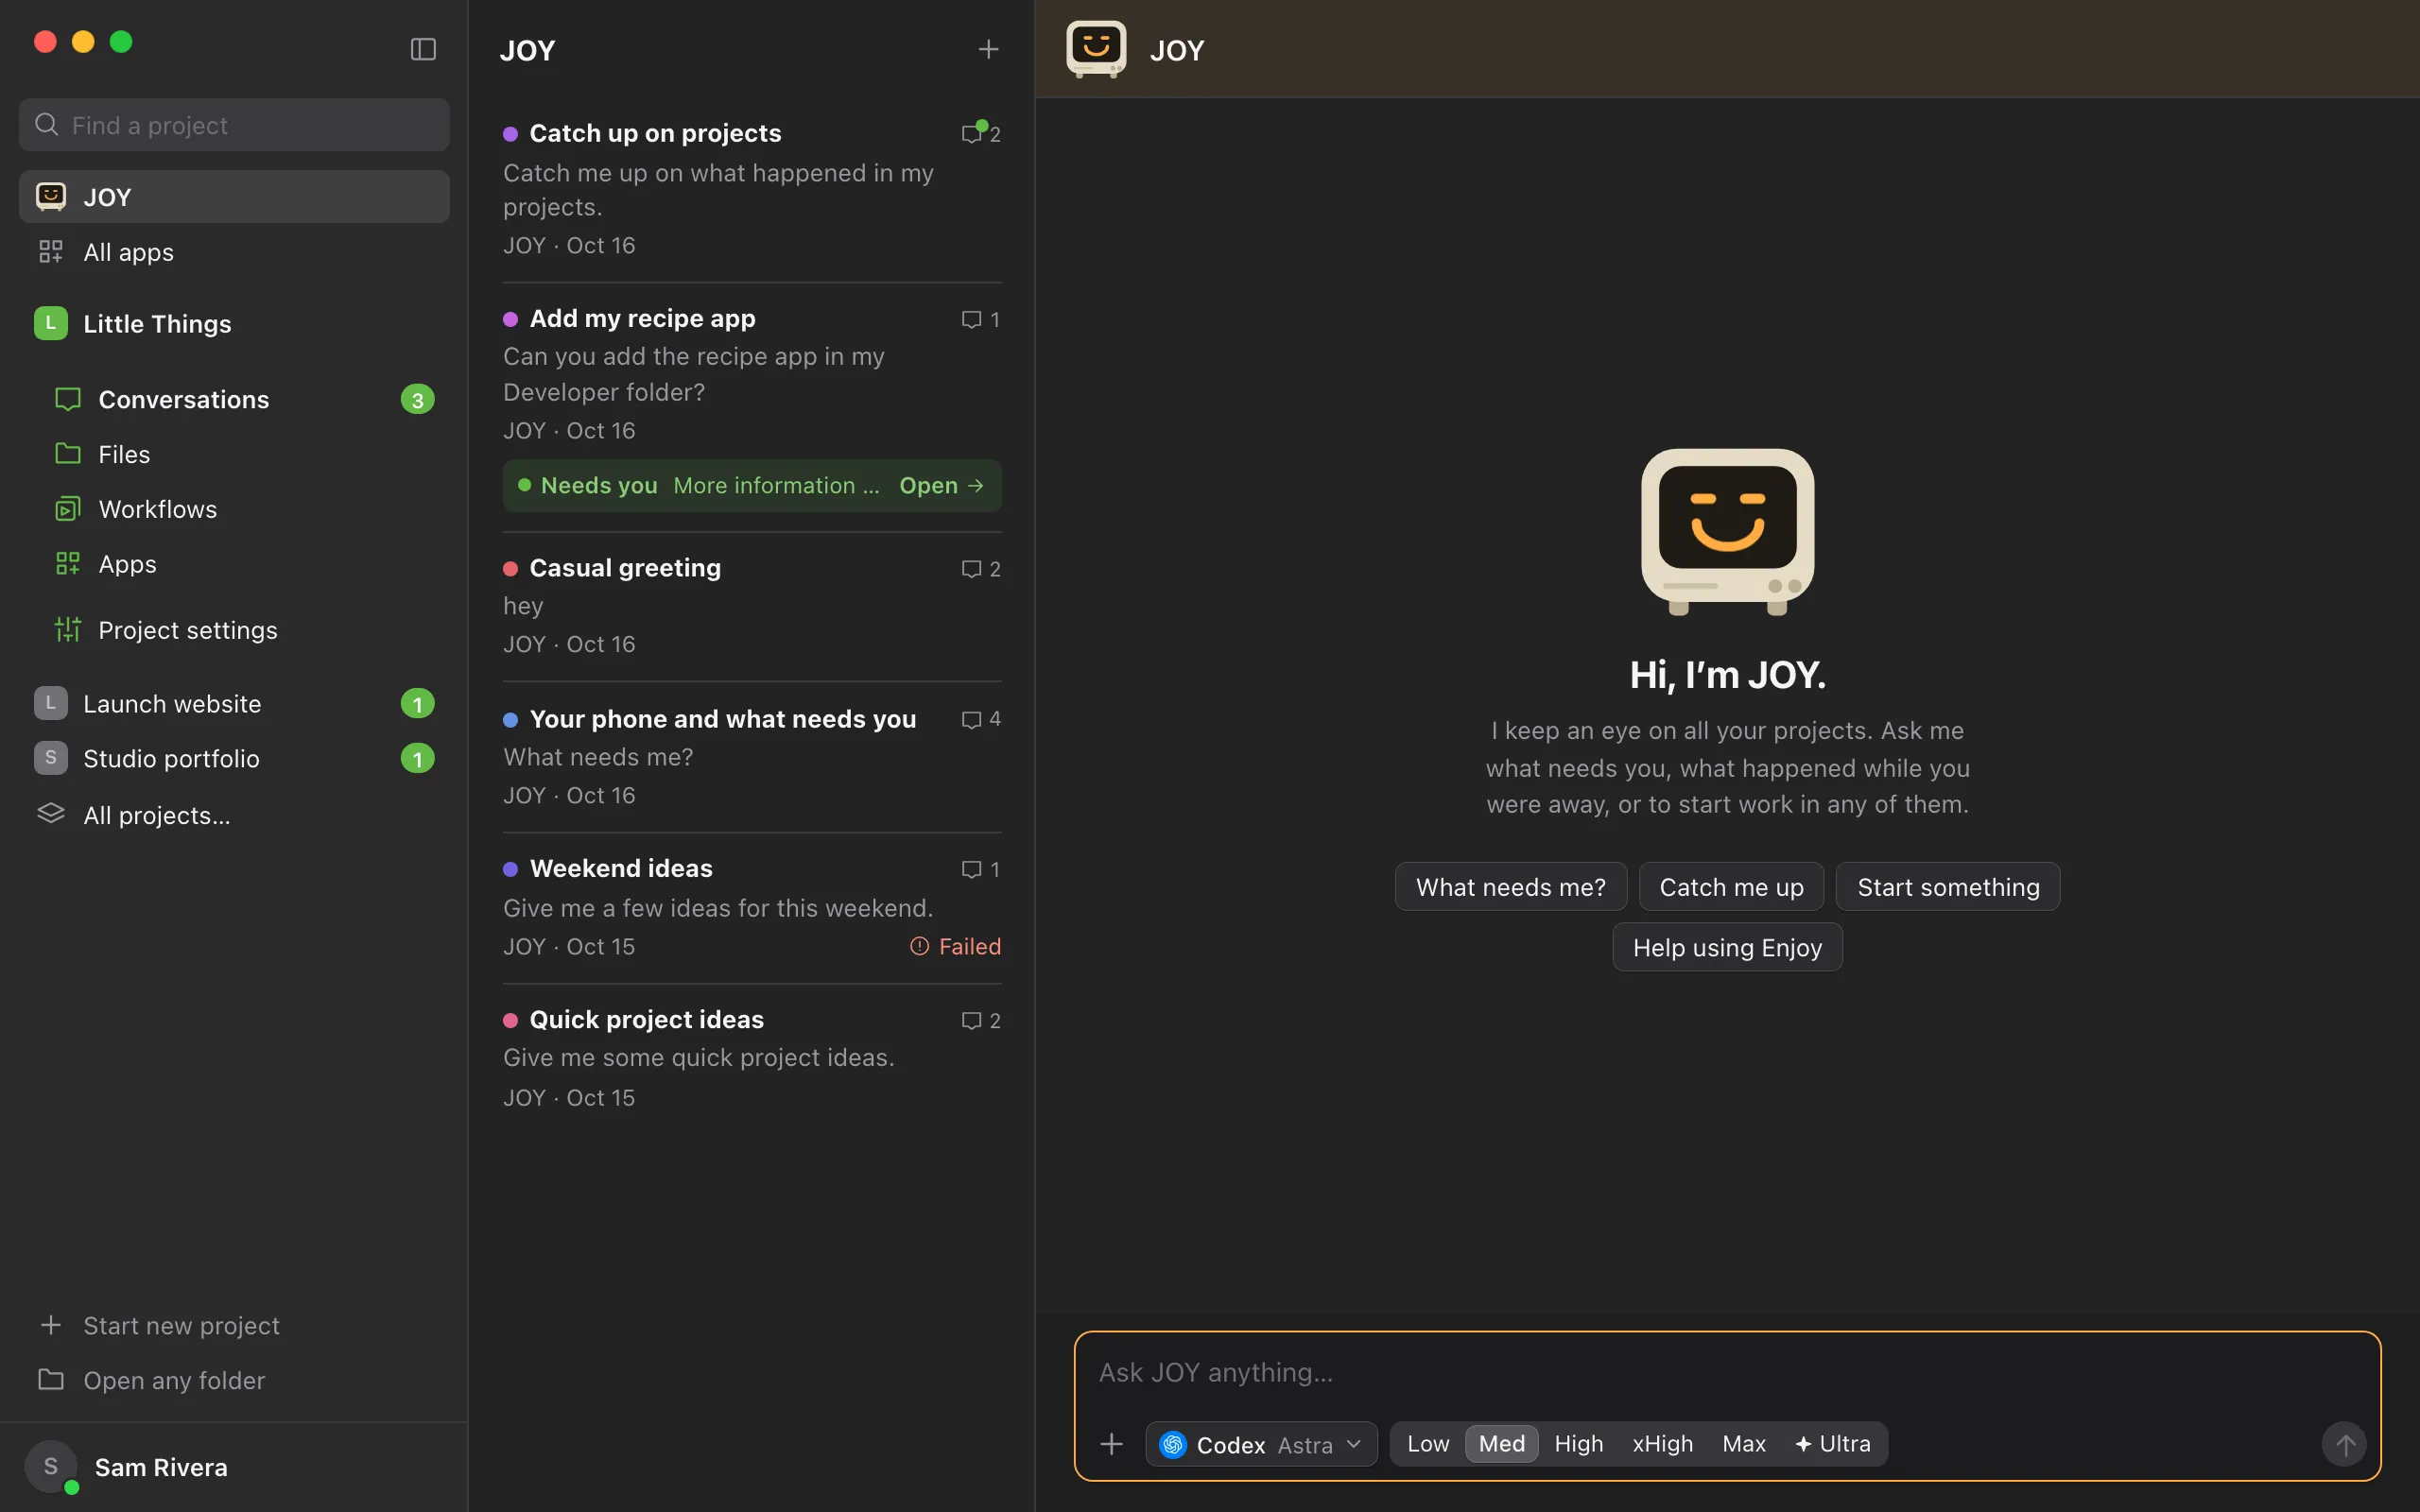Select xHigh on the effort scale
The width and height of the screenshot is (2420, 1512).
point(1662,1444)
